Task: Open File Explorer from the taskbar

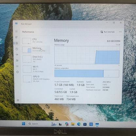Action: (73, 124)
